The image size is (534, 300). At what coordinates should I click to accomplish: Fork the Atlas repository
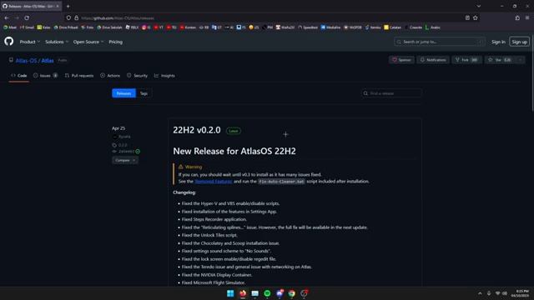(466, 60)
